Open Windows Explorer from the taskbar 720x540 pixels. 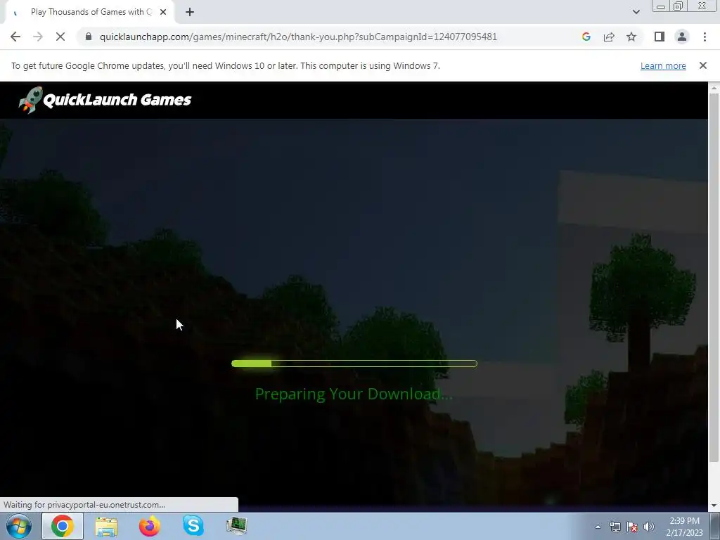point(106,526)
